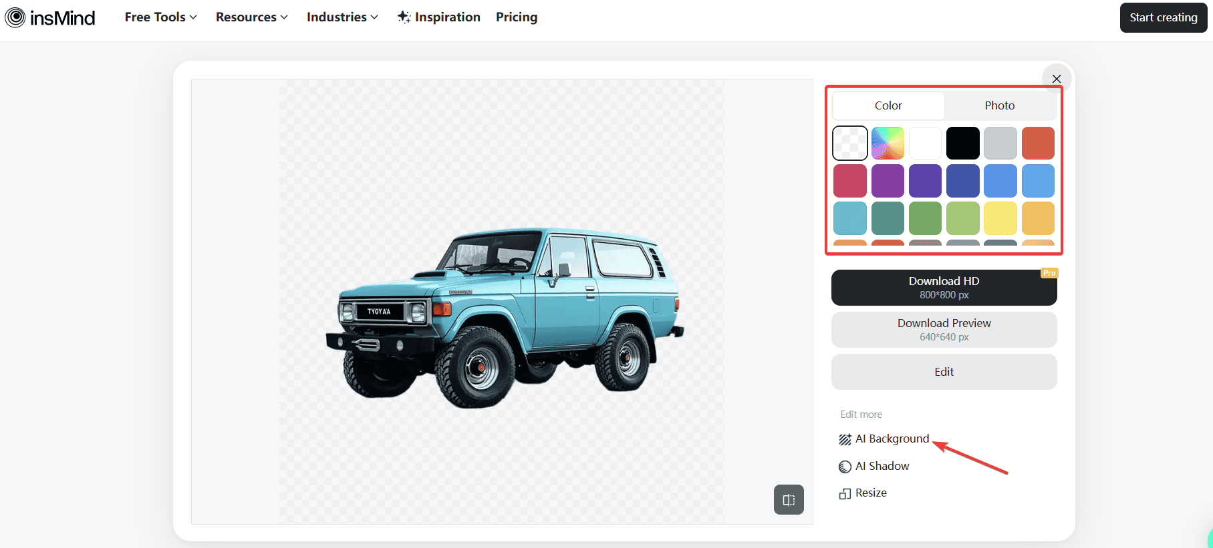Image resolution: width=1213 pixels, height=548 pixels.
Task: Open the AI Background option
Action: pyautogui.click(x=884, y=439)
